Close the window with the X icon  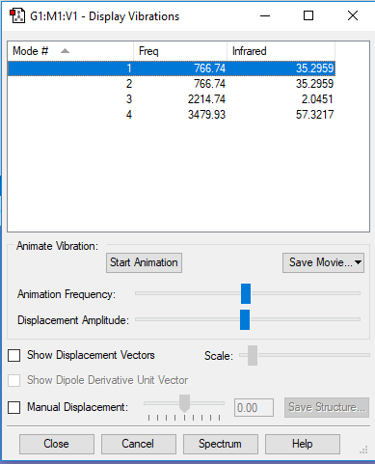pos(353,15)
